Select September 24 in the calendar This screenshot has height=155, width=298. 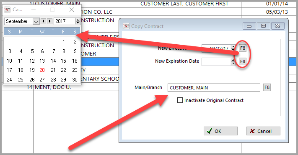pyautogui.click(x=9, y=79)
